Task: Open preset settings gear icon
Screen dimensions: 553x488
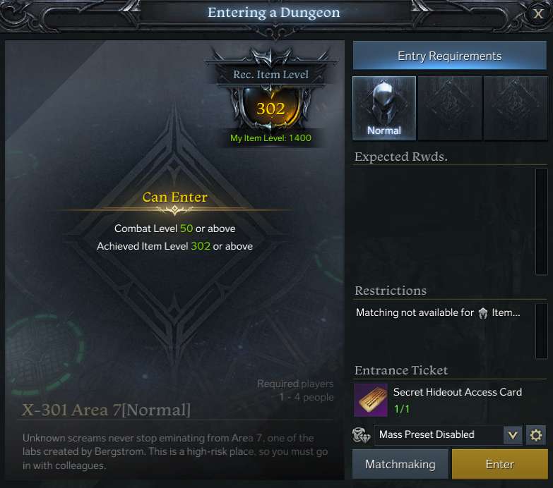Action: pyautogui.click(x=536, y=435)
